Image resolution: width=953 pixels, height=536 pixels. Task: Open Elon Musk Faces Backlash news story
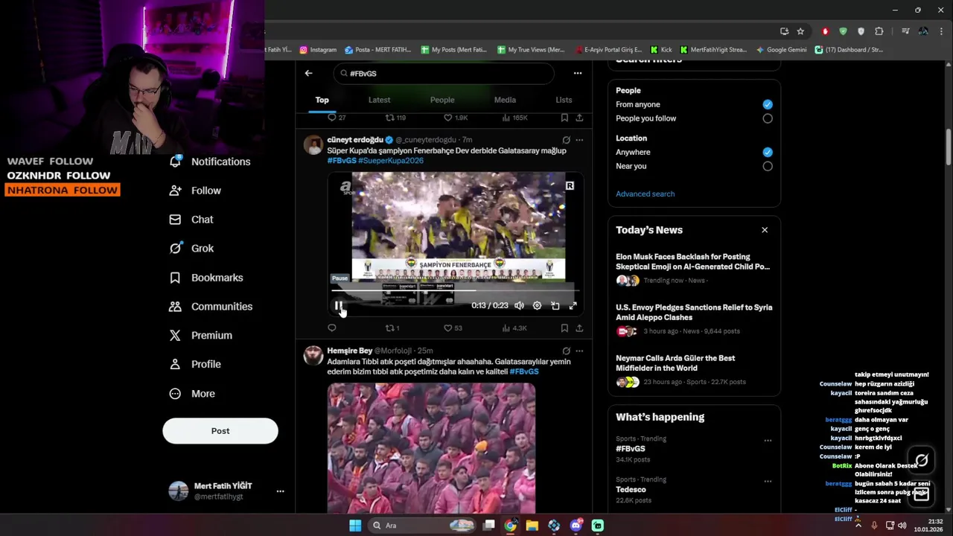pyautogui.click(x=694, y=269)
